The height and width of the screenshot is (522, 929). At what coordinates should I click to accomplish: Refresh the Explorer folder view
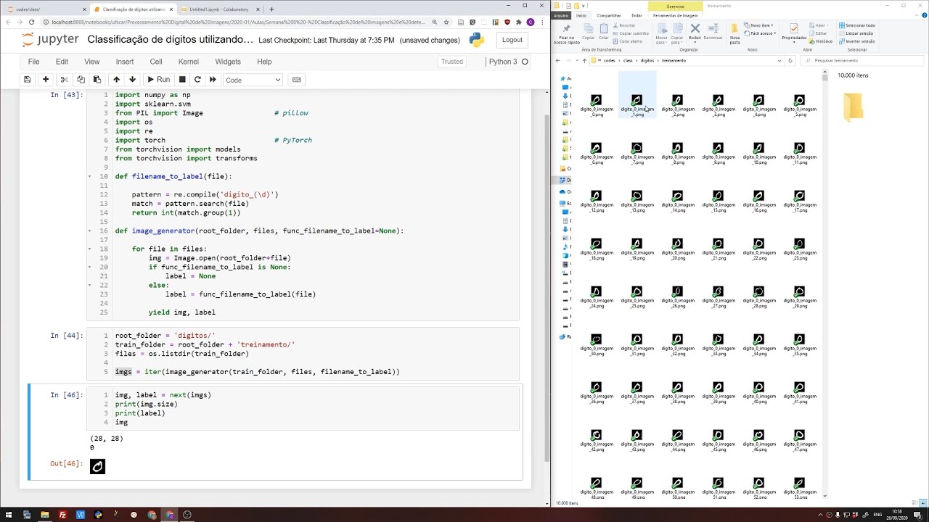coord(790,61)
